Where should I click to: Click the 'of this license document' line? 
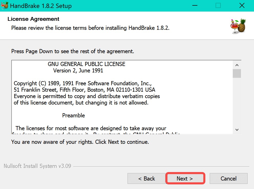tap(81, 103)
